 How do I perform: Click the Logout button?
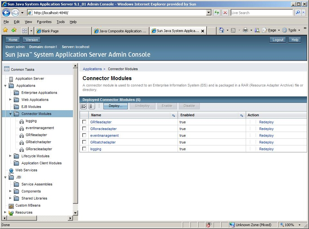[x=278, y=40]
